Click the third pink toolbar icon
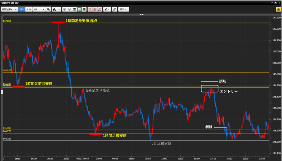This screenshot has height=161, width=282. click(100, 9)
